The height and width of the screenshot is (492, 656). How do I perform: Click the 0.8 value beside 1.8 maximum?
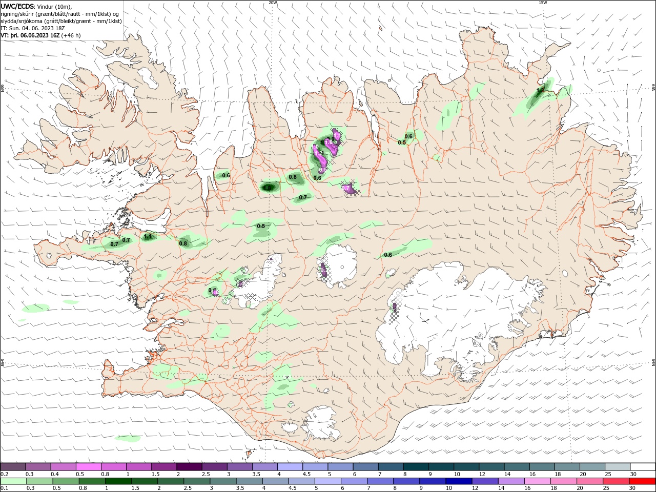tap(293, 177)
